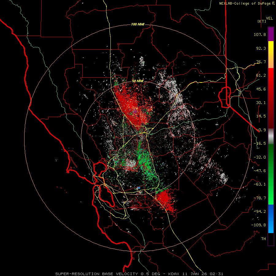Click the -16.5 velocity scale value
This screenshot has width=276, height=276.
pyautogui.click(x=260, y=144)
